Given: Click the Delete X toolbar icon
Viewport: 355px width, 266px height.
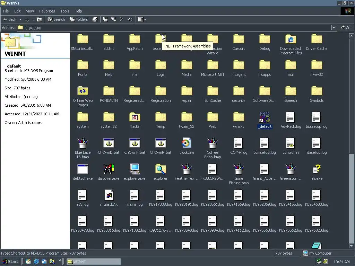Looking at the screenshot, I should click(122, 19).
